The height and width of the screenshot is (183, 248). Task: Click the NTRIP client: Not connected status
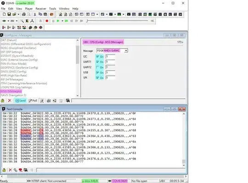tap(46, 181)
